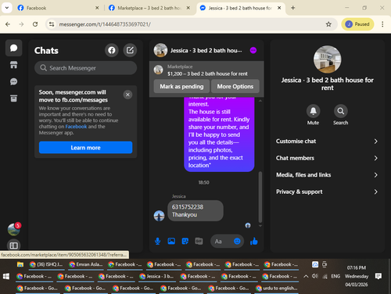Viewport: 391px width, 294px height.
Task: Click the Paused profile button
Action: [357, 24]
